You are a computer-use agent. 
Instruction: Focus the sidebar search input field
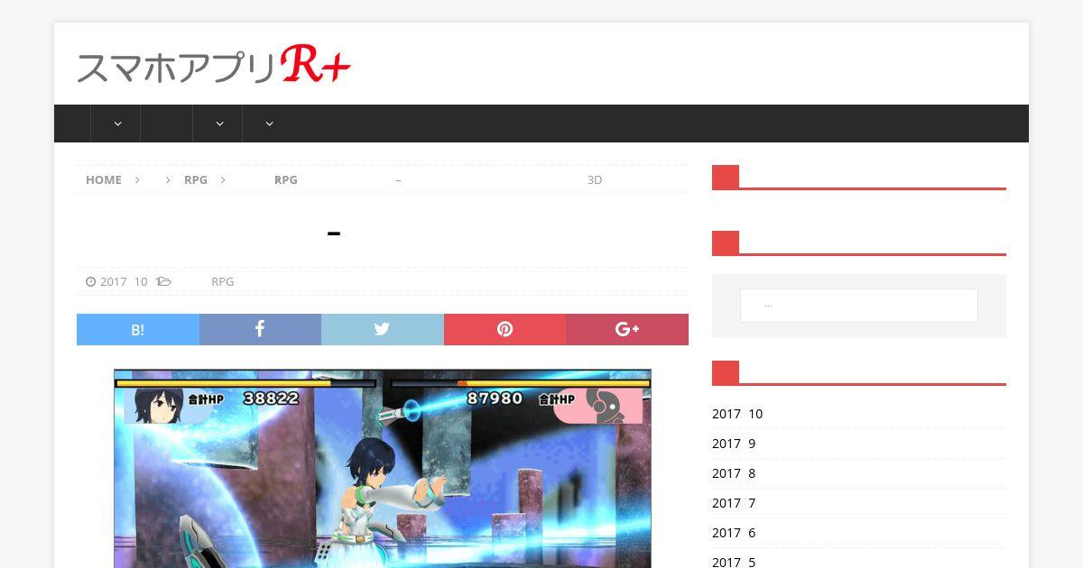tap(859, 306)
